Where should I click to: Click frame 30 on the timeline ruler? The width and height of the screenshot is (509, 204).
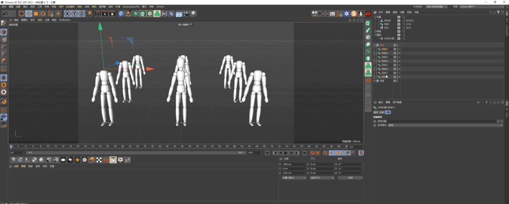(x=123, y=147)
